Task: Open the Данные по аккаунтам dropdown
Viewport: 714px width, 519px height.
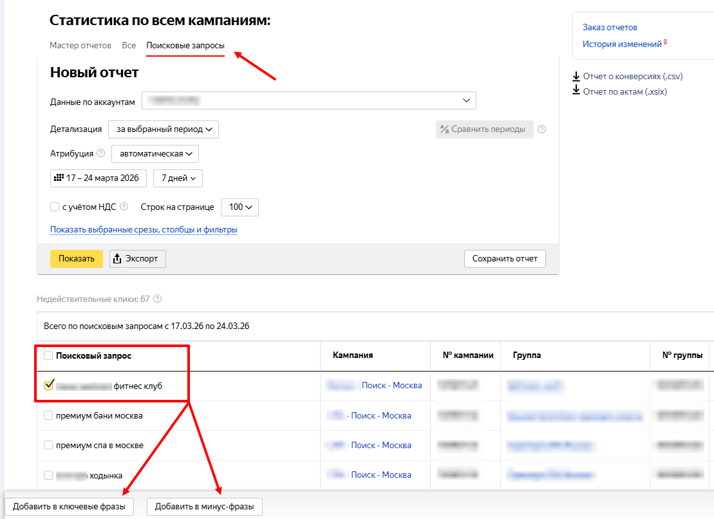Action: 309,100
